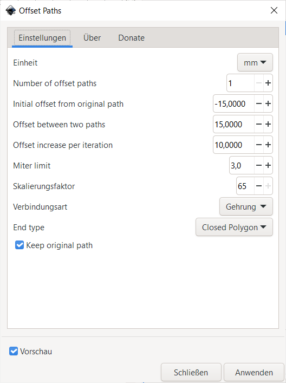Click the Inkscape logo in title bar
286x383 pixels.
coord(10,10)
